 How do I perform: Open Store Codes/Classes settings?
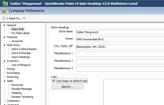click(x=24, y=49)
